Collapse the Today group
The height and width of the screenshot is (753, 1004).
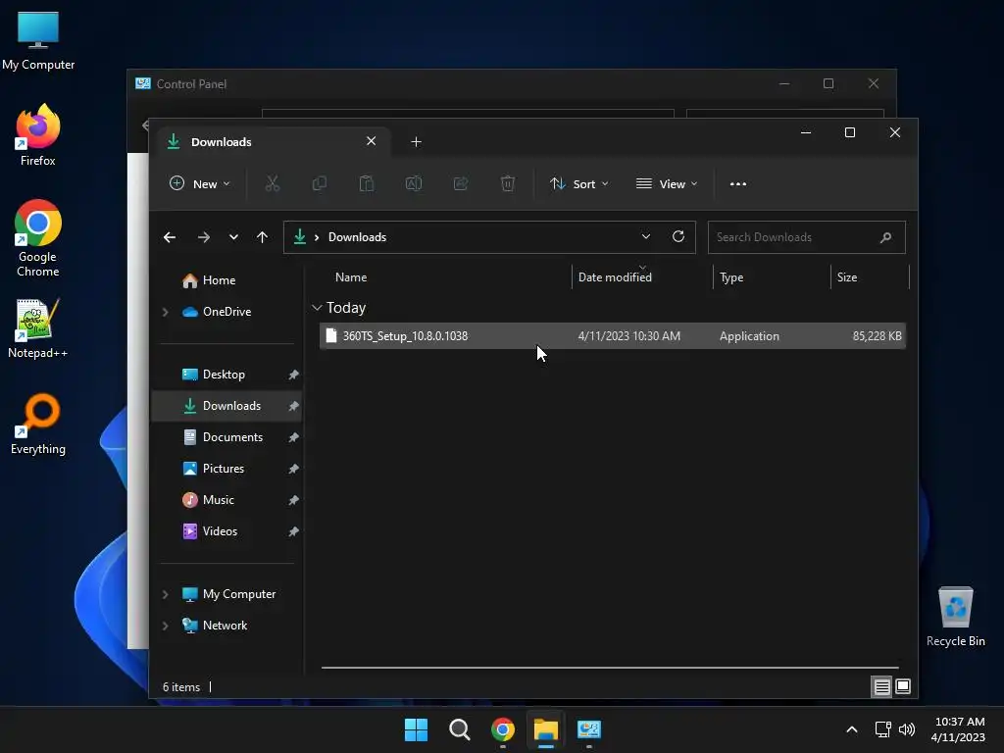click(x=317, y=308)
